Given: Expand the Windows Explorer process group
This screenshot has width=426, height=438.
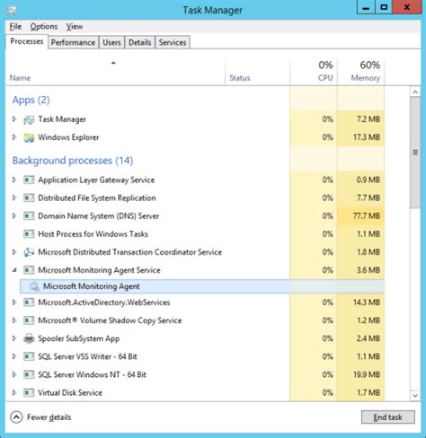Looking at the screenshot, I should click(14, 137).
